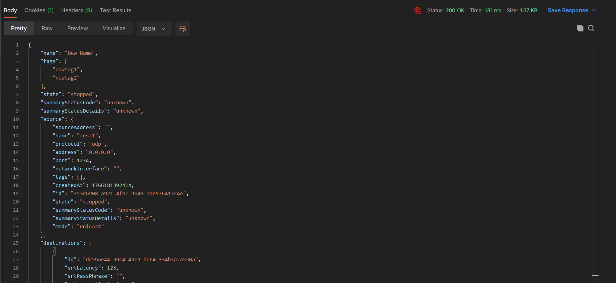The image size is (616, 283).
Task: Click the wrap lines icon
Action: tap(182, 29)
